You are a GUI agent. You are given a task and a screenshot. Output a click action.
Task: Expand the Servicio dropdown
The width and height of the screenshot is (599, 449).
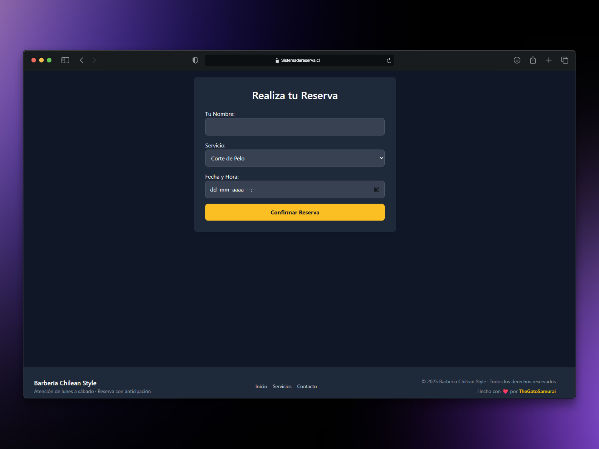295,158
